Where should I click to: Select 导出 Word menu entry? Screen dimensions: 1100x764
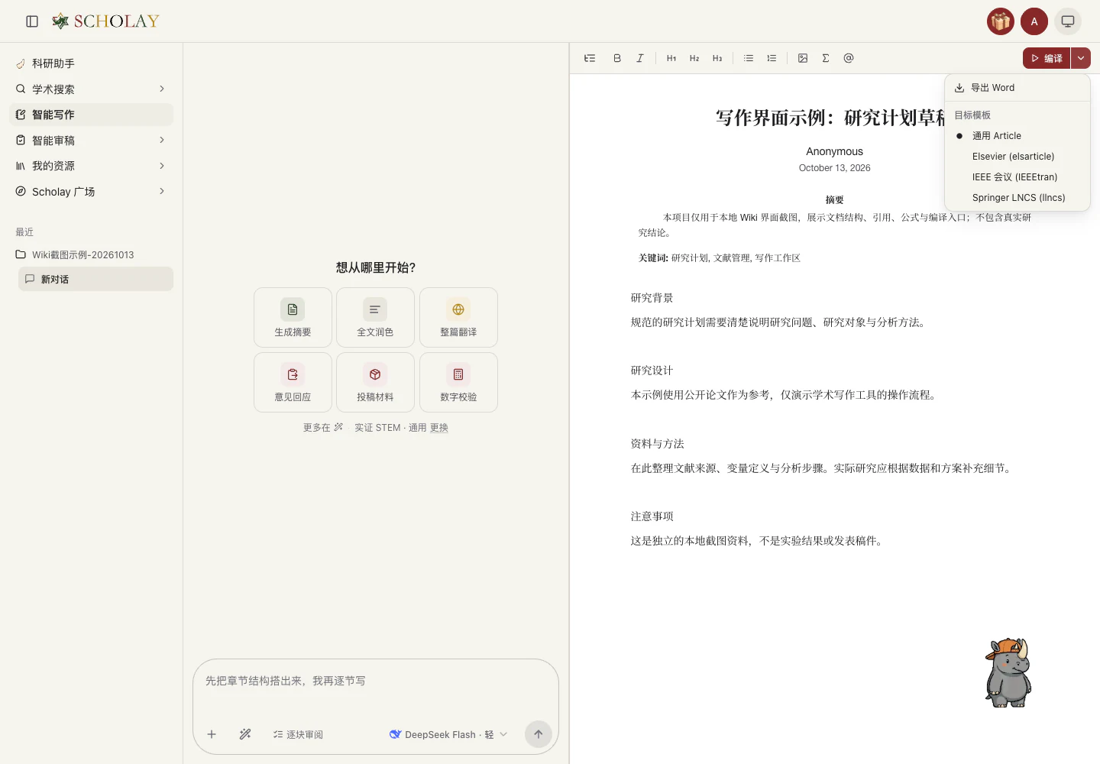1017,88
